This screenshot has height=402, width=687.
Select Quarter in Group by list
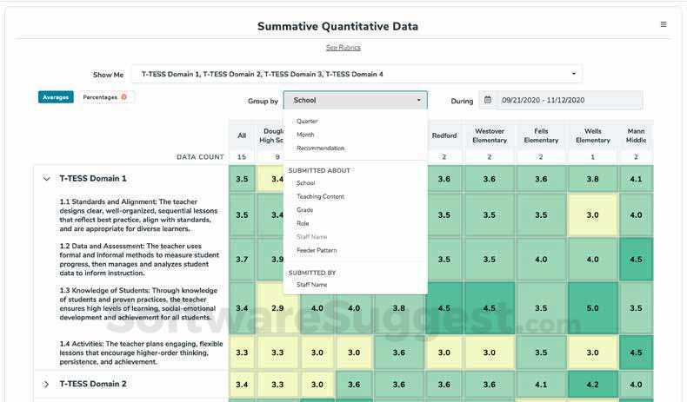307,122
